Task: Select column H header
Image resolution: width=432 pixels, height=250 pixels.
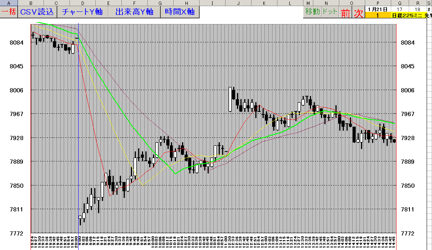Action: (x=187, y=3)
